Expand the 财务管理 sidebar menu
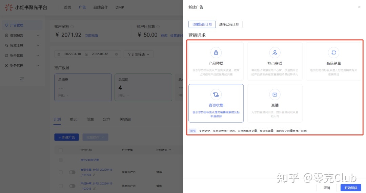Screen dimensions: 366x193 pos(38,66)
